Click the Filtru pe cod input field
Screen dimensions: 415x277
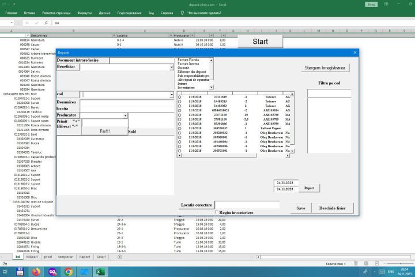pyautogui.click(x=329, y=93)
